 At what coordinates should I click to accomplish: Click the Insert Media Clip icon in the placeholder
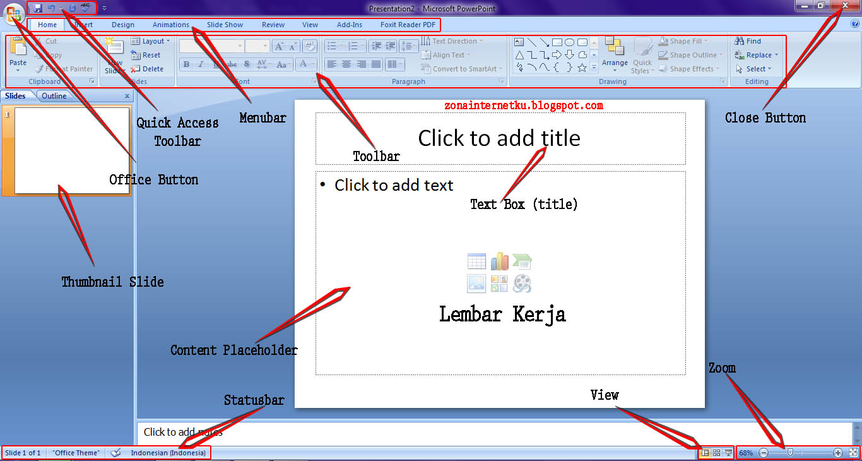point(523,284)
